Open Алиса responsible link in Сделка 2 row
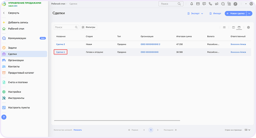The image size is (256, 138). click(x=238, y=44)
